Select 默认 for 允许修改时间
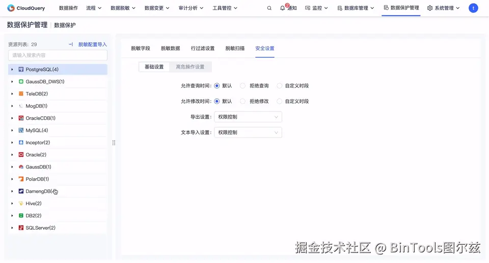This screenshot has height=263, width=489. pos(217,102)
